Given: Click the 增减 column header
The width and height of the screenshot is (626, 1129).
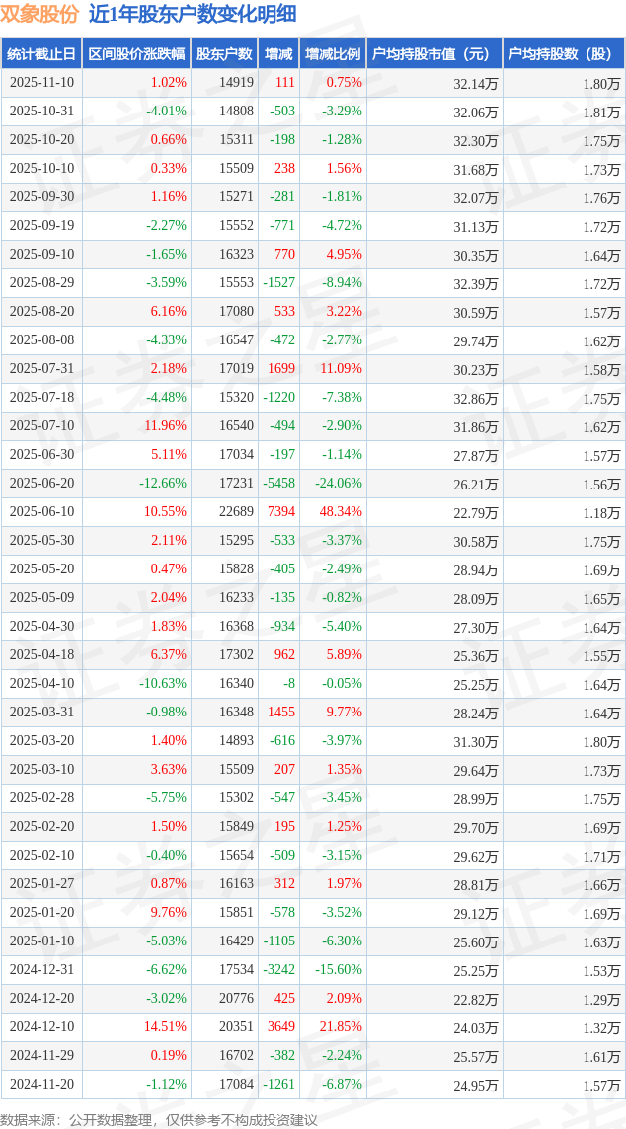Looking at the screenshot, I should (x=279, y=54).
